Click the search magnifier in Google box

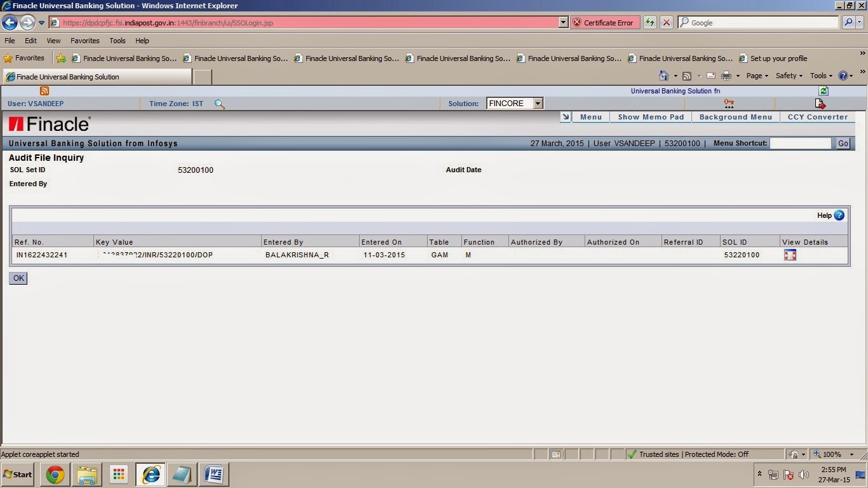[x=848, y=22]
